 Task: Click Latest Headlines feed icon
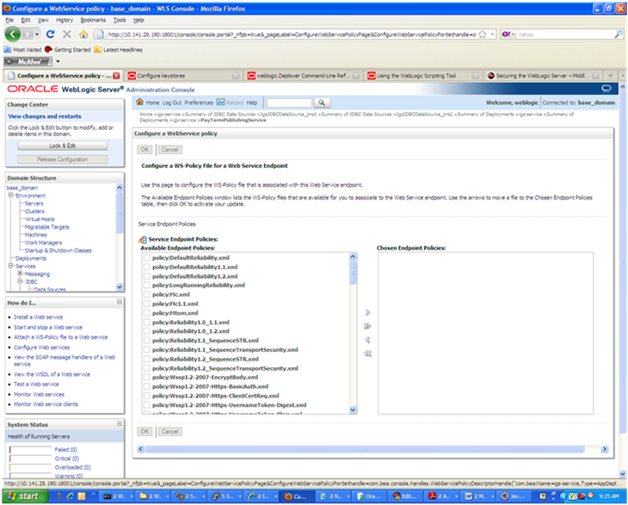click(x=98, y=50)
